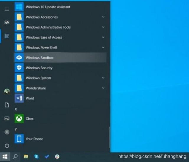
Task: Select the Windows Accessories label
Action: pyautogui.click(x=42, y=17)
